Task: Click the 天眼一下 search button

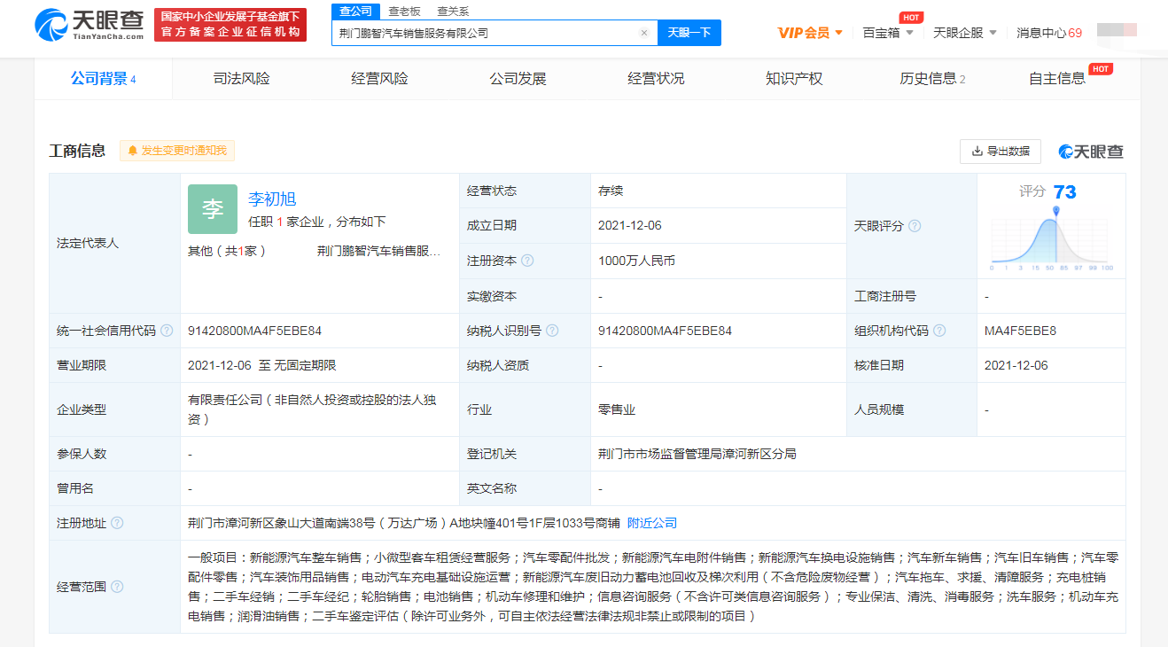Action: click(x=689, y=32)
